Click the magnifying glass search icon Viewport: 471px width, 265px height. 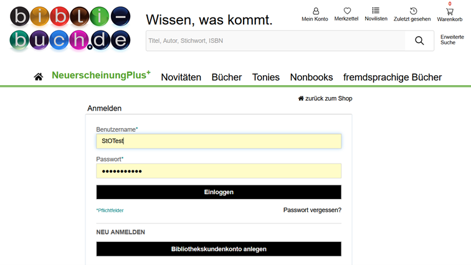(419, 41)
